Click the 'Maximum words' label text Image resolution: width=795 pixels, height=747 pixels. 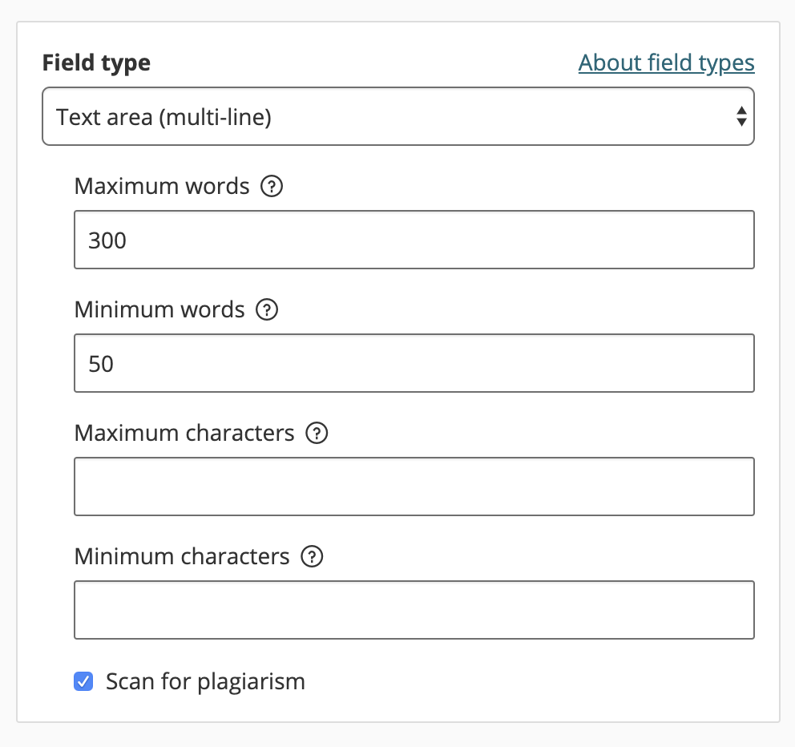pyautogui.click(x=162, y=187)
